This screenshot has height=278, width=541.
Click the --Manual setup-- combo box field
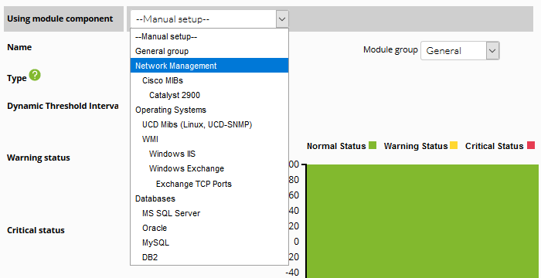pos(209,19)
